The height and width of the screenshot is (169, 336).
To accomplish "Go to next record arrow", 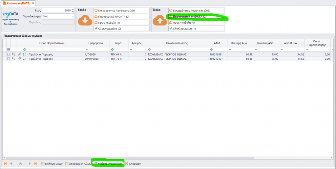I will [x=30, y=164].
